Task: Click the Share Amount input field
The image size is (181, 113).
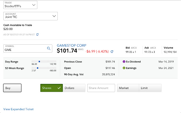Action: pyautogui.click(x=101, y=88)
